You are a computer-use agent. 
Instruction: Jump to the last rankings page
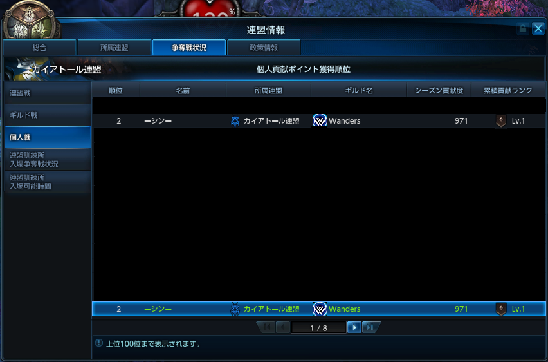369,327
